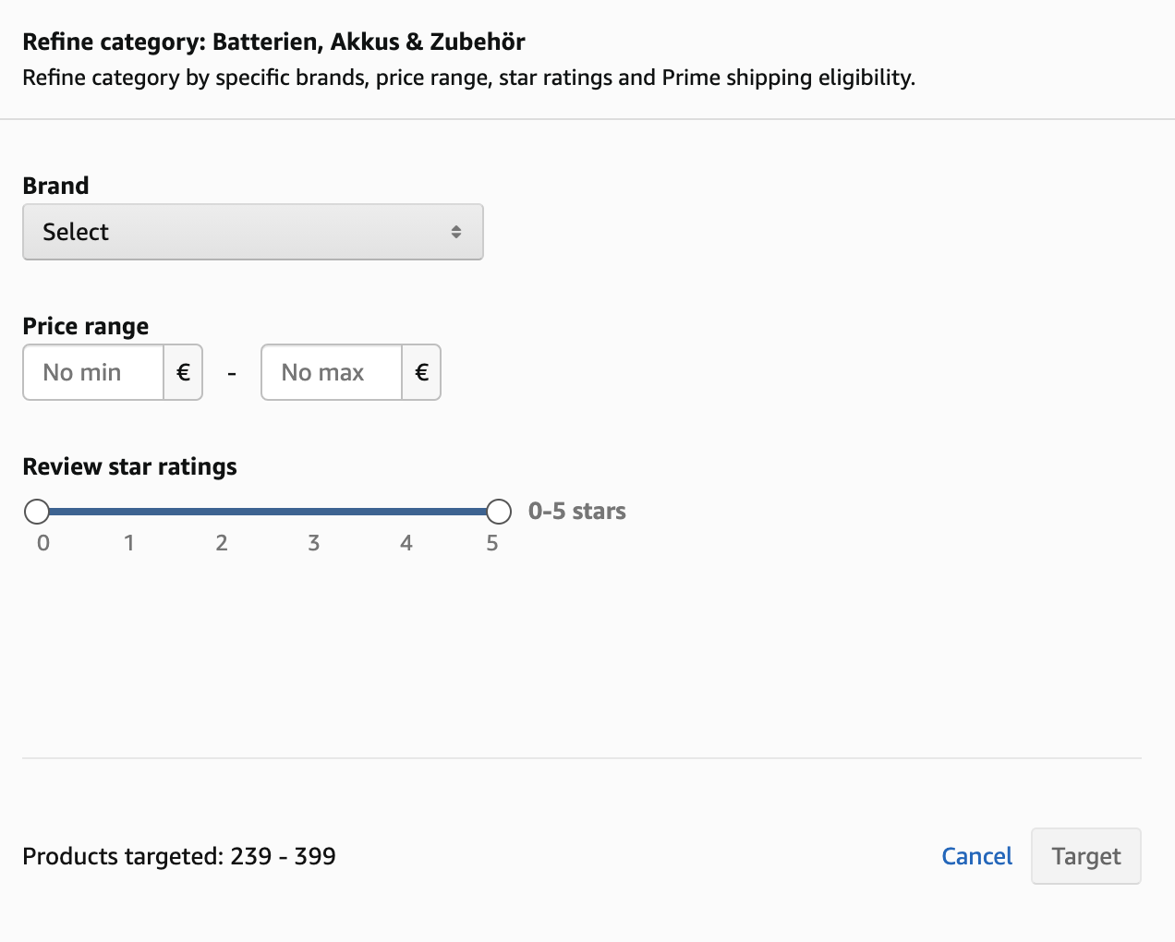
Task: Cancel the category refinement
Action: coord(976,856)
